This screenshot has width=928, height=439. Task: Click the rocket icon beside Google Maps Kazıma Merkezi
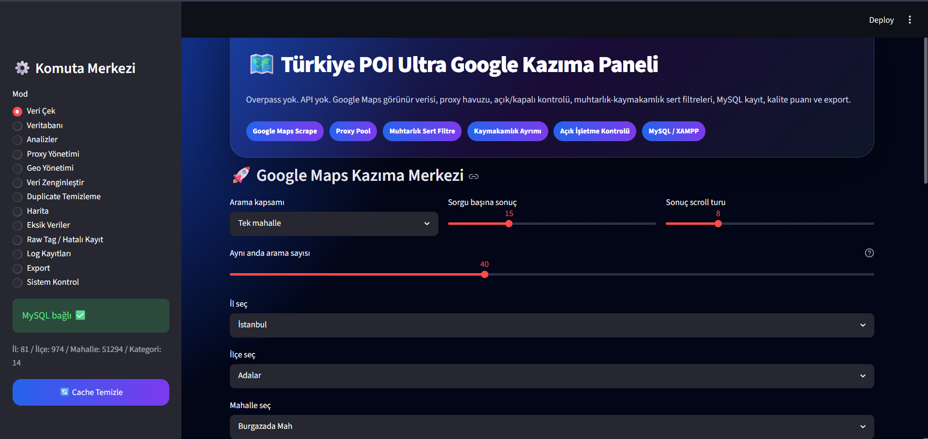241,175
